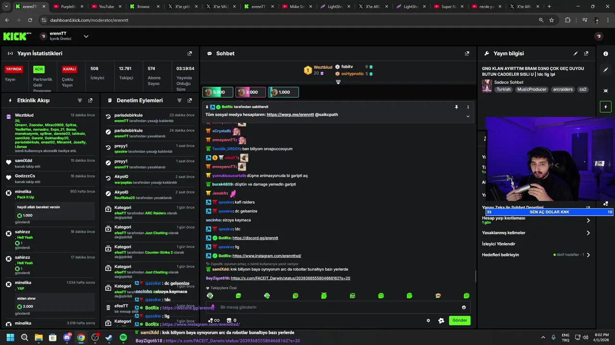Toggle the KAPALI Çoklu Yayın badge
Viewport: 615px width, 345px height.
(70, 69)
